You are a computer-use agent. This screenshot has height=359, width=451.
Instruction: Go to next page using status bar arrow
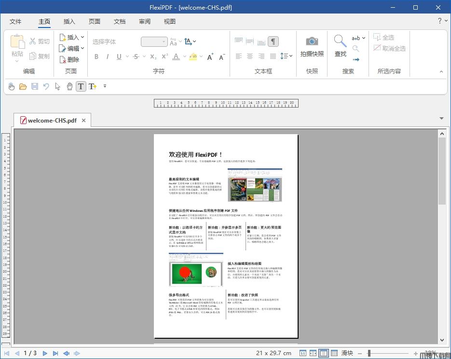(x=45, y=353)
